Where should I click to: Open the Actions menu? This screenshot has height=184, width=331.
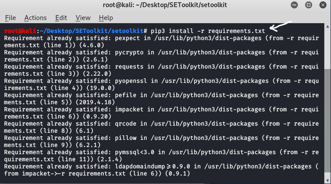35,18
